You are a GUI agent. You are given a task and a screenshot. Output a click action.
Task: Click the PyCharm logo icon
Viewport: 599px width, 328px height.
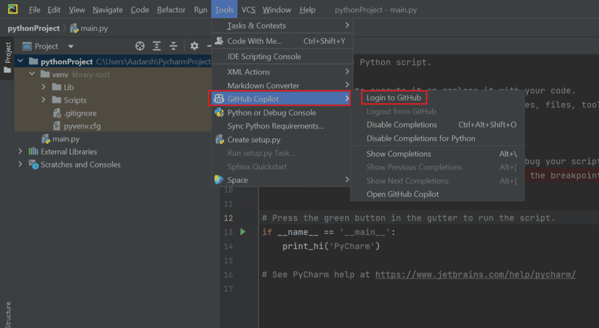click(x=13, y=9)
